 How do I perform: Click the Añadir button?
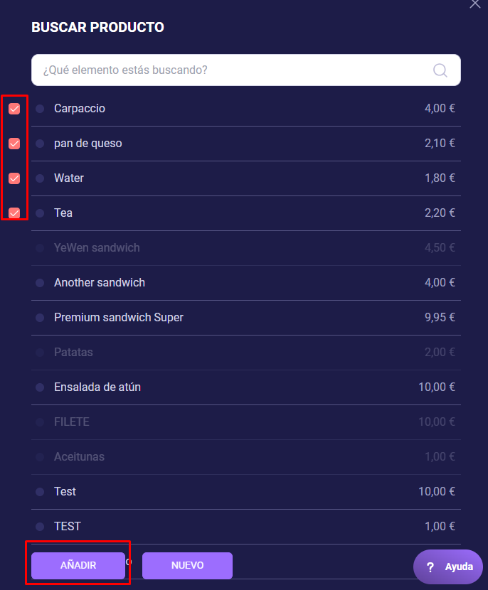pyautogui.click(x=78, y=566)
